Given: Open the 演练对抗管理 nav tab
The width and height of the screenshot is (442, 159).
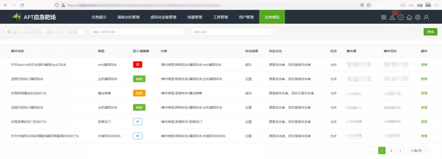Looking at the screenshot, I should pos(128,17).
